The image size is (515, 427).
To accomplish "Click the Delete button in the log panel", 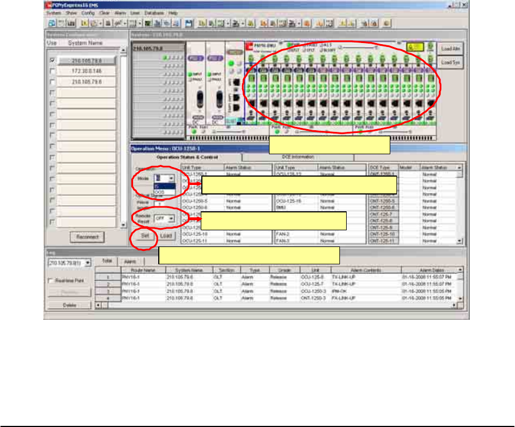I will point(69,305).
